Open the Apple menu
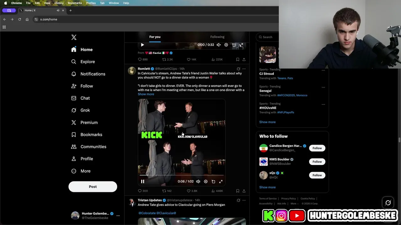 [x=5, y=3]
